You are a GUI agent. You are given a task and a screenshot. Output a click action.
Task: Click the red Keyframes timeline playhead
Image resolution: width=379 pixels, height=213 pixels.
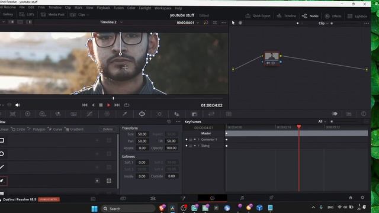(x=299, y=127)
